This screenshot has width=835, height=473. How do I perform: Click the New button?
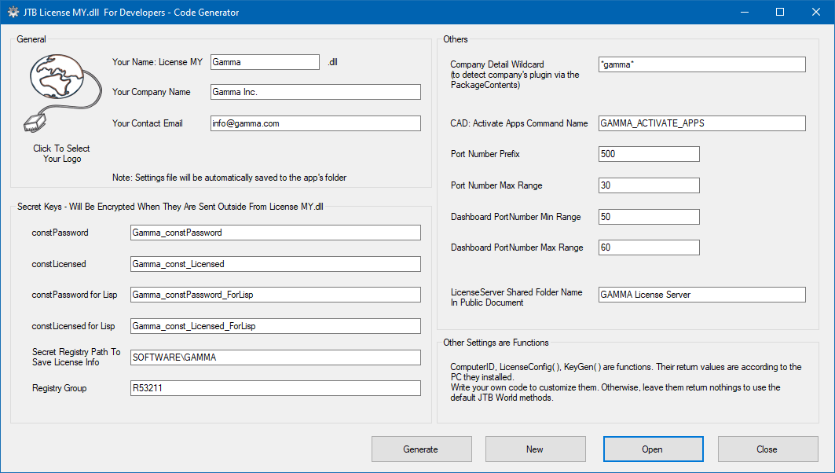(x=535, y=449)
